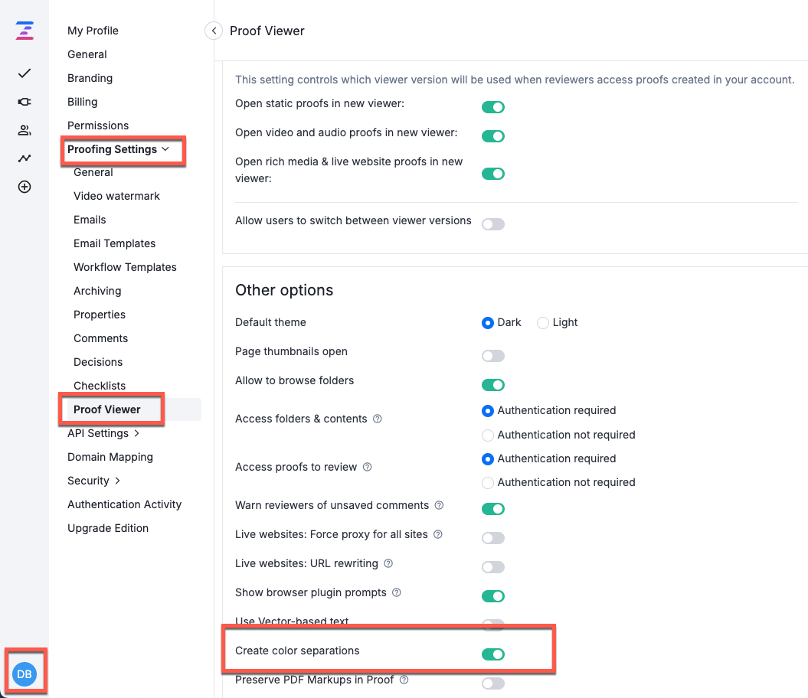Open the people contacts icon

click(25, 130)
